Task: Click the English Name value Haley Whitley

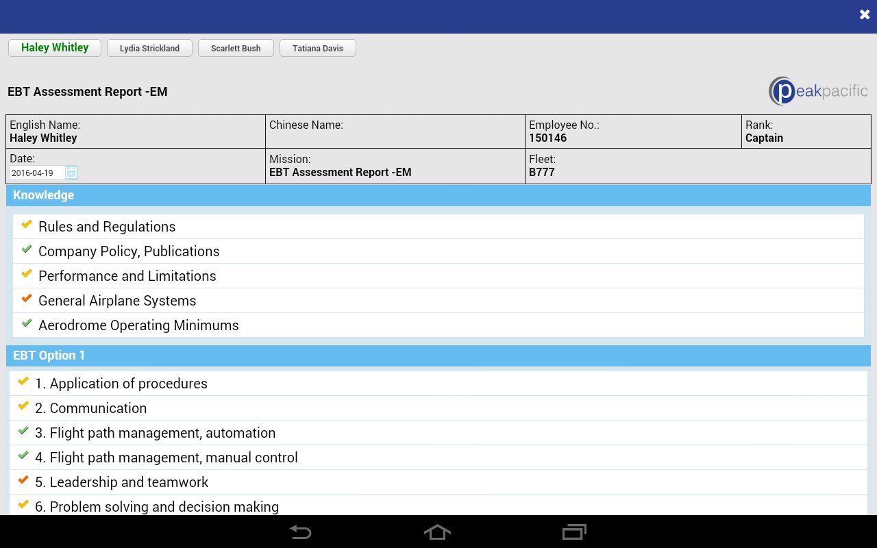Action: tap(43, 138)
